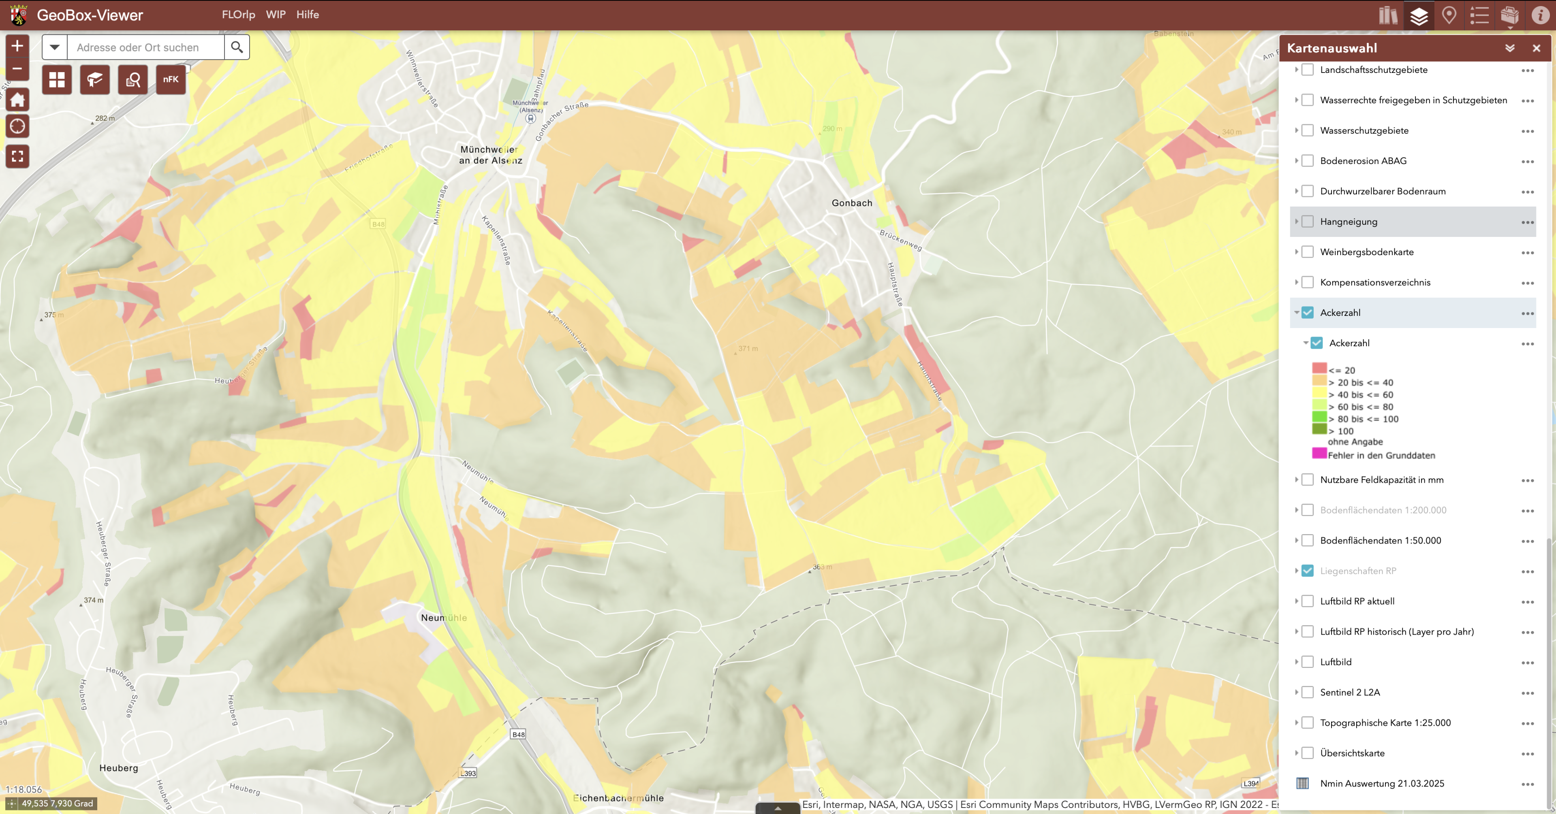1556x814 pixels.
Task: Enable the Bodenerosion ABAG checkbox
Action: pos(1308,161)
